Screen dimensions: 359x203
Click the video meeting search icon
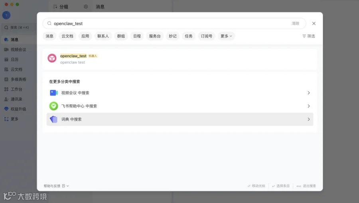(54, 93)
